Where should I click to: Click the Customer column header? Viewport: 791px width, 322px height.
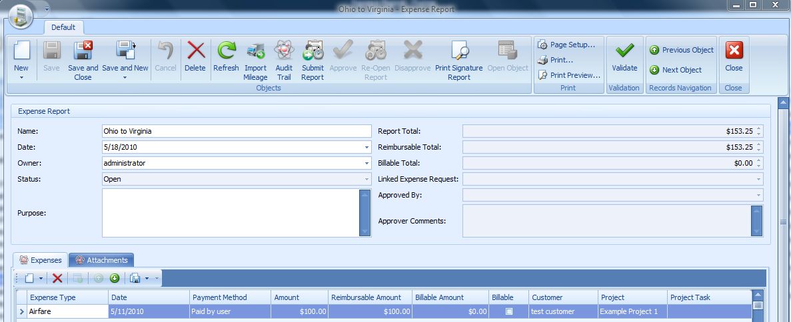[x=562, y=297]
